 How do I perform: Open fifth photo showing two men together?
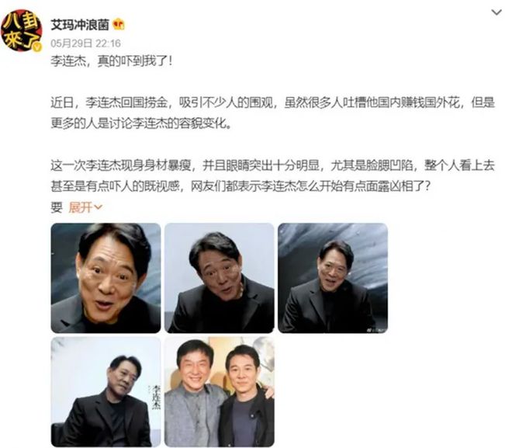[x=220, y=392]
